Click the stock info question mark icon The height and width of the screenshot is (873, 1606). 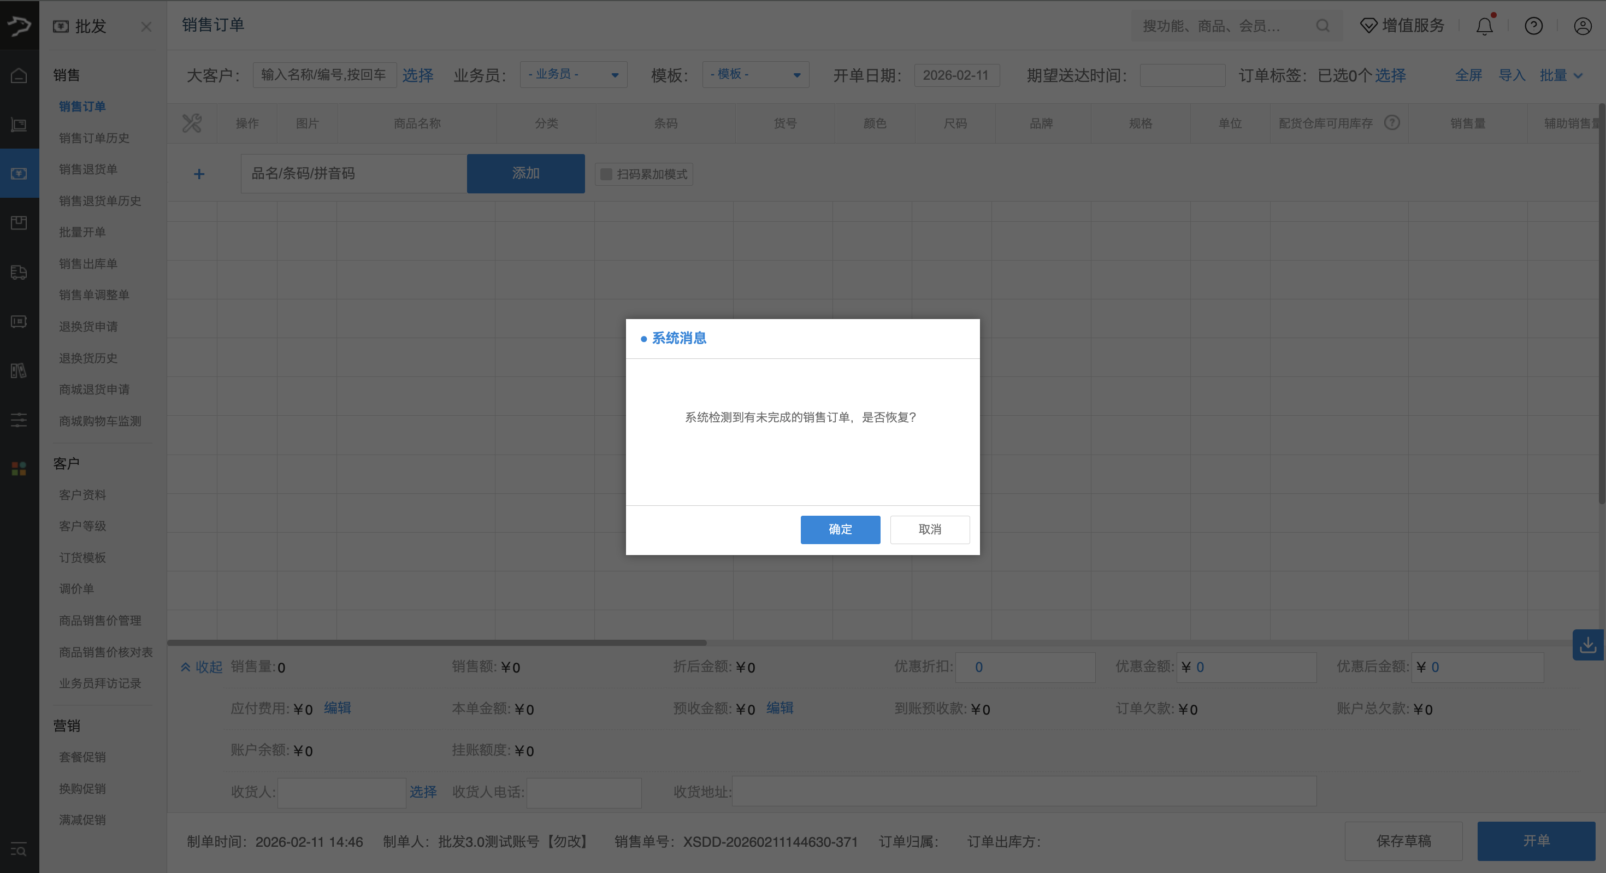pos(1392,123)
